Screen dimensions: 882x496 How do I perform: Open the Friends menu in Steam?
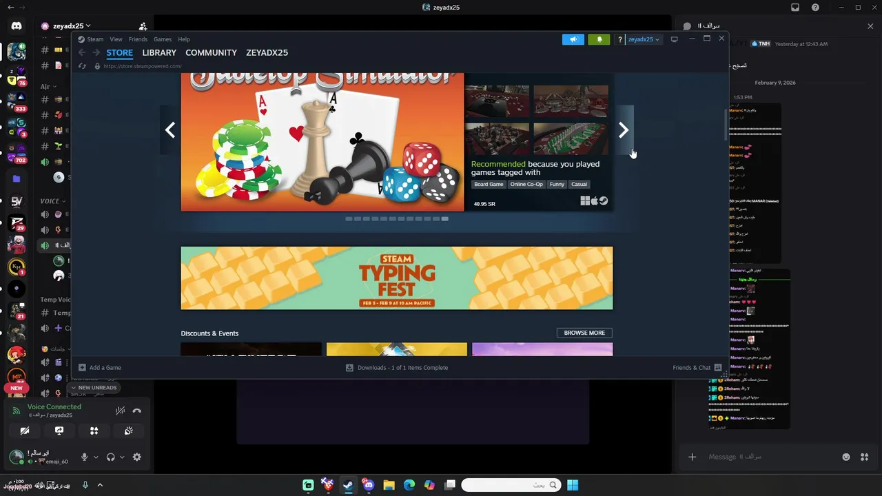(138, 39)
